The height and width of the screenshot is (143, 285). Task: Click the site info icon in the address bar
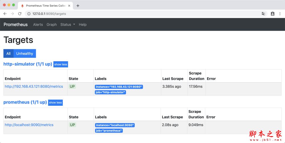point(29,14)
